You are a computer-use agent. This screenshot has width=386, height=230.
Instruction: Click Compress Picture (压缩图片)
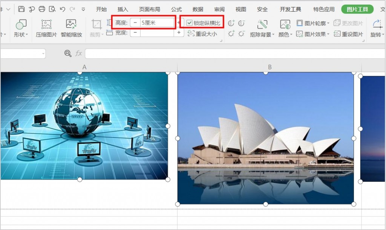click(46, 28)
